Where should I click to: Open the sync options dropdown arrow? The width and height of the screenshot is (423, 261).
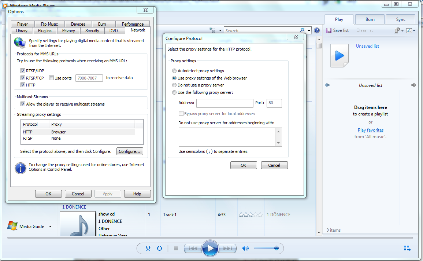pyautogui.click(x=402, y=30)
